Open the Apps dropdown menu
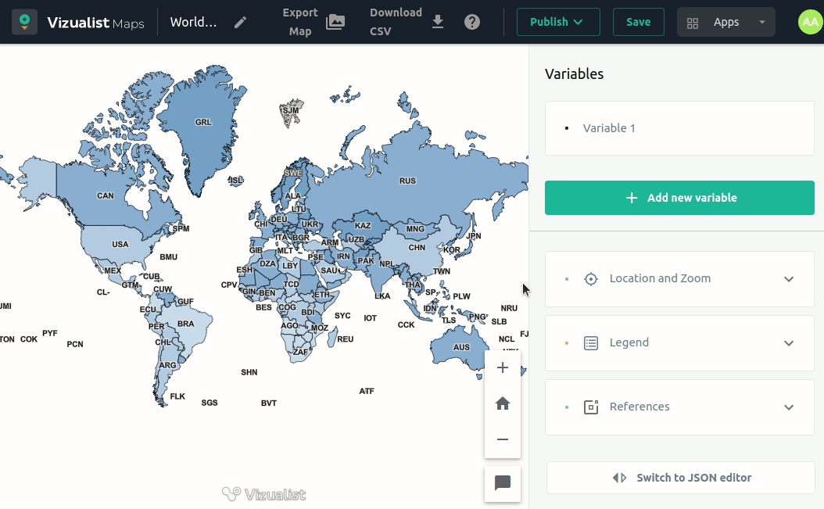Viewport: 824px width, 509px height. [x=725, y=22]
